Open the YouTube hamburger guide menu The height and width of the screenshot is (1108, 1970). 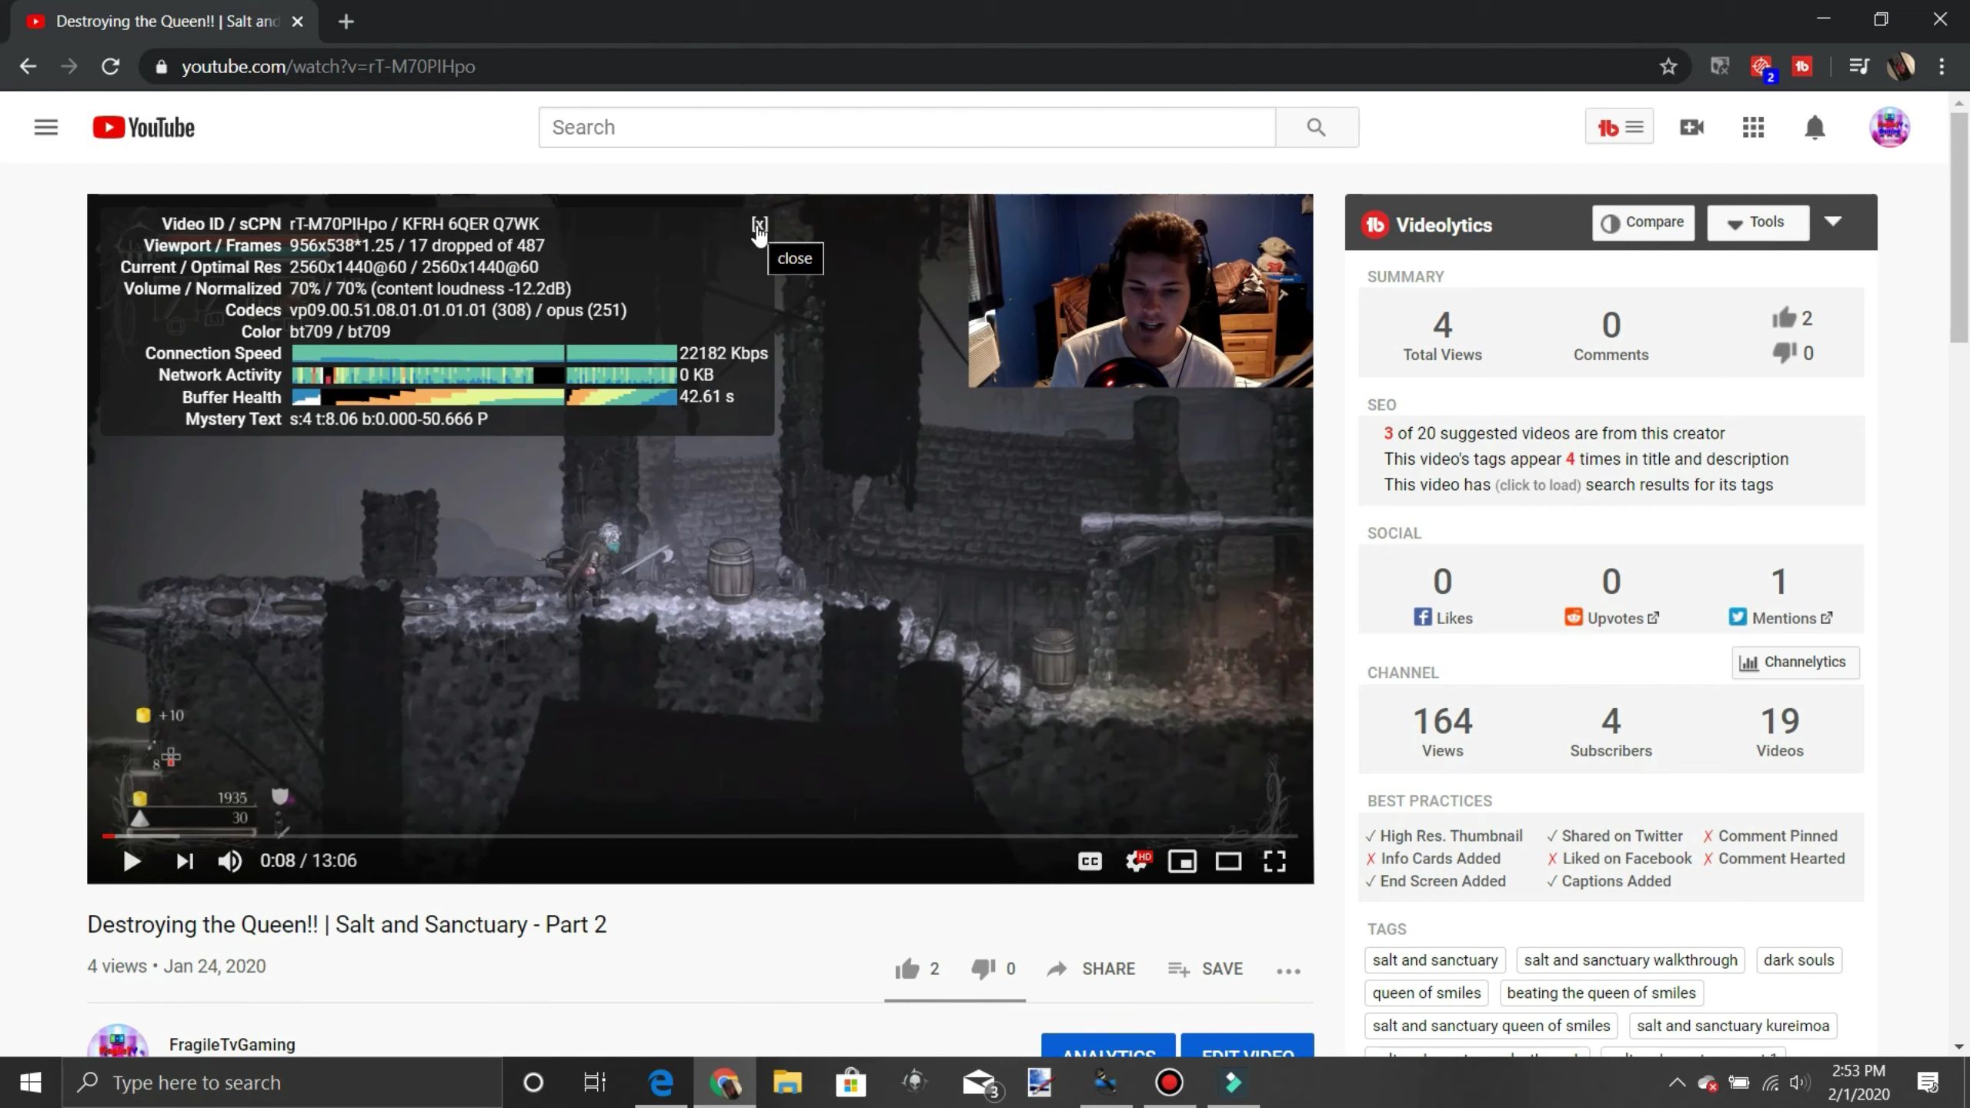tap(46, 127)
